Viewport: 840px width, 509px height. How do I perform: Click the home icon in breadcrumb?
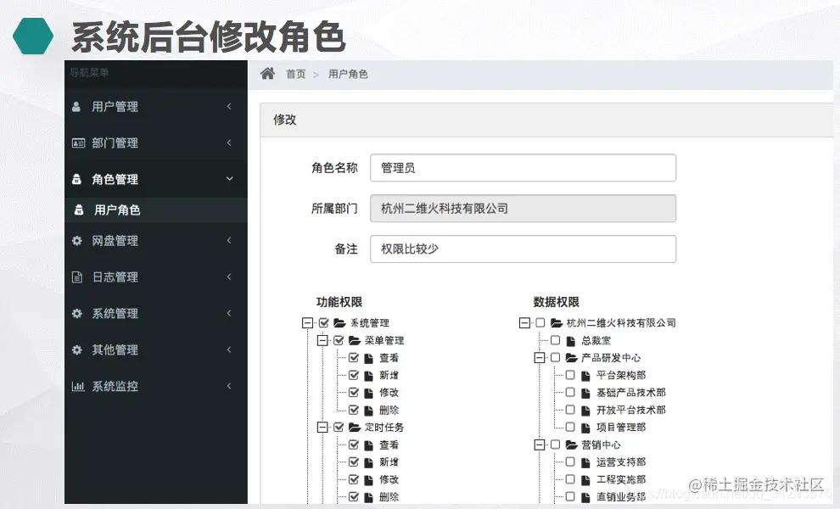pyautogui.click(x=267, y=74)
